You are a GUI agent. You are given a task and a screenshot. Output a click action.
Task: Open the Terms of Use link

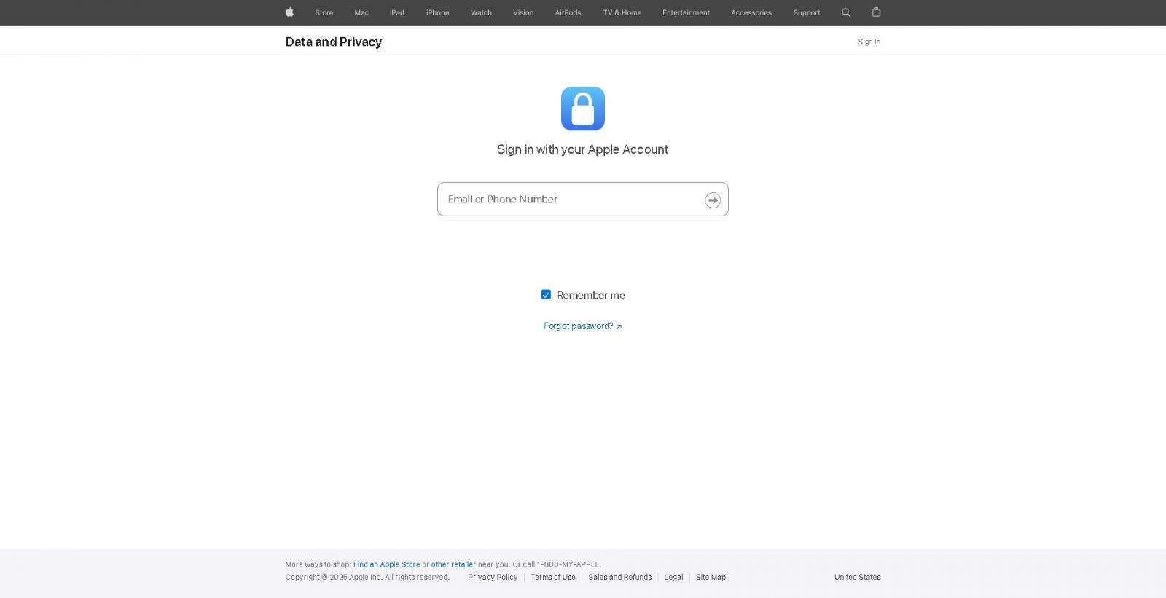553,577
